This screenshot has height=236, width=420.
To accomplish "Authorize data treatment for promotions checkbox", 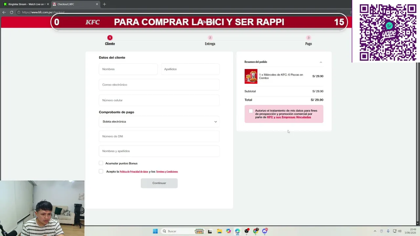I will (251, 111).
